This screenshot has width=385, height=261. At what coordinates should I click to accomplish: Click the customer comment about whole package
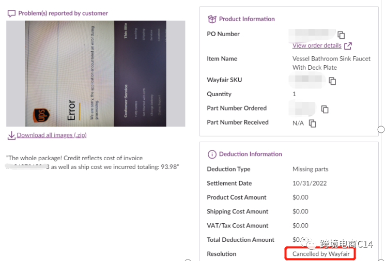(93, 162)
